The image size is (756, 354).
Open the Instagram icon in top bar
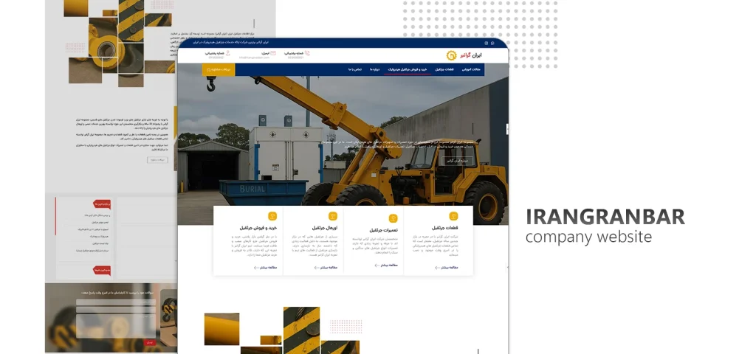tap(485, 43)
